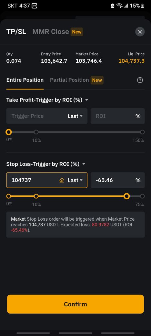Image resolution: width=151 pixels, height=336 pixels.
Task: Open the help question mark icon
Action: [x=140, y=80]
